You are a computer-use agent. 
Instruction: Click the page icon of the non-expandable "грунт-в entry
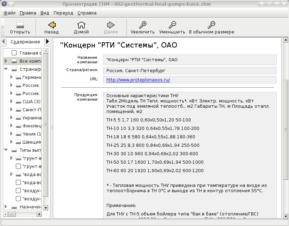[x=18, y=166]
